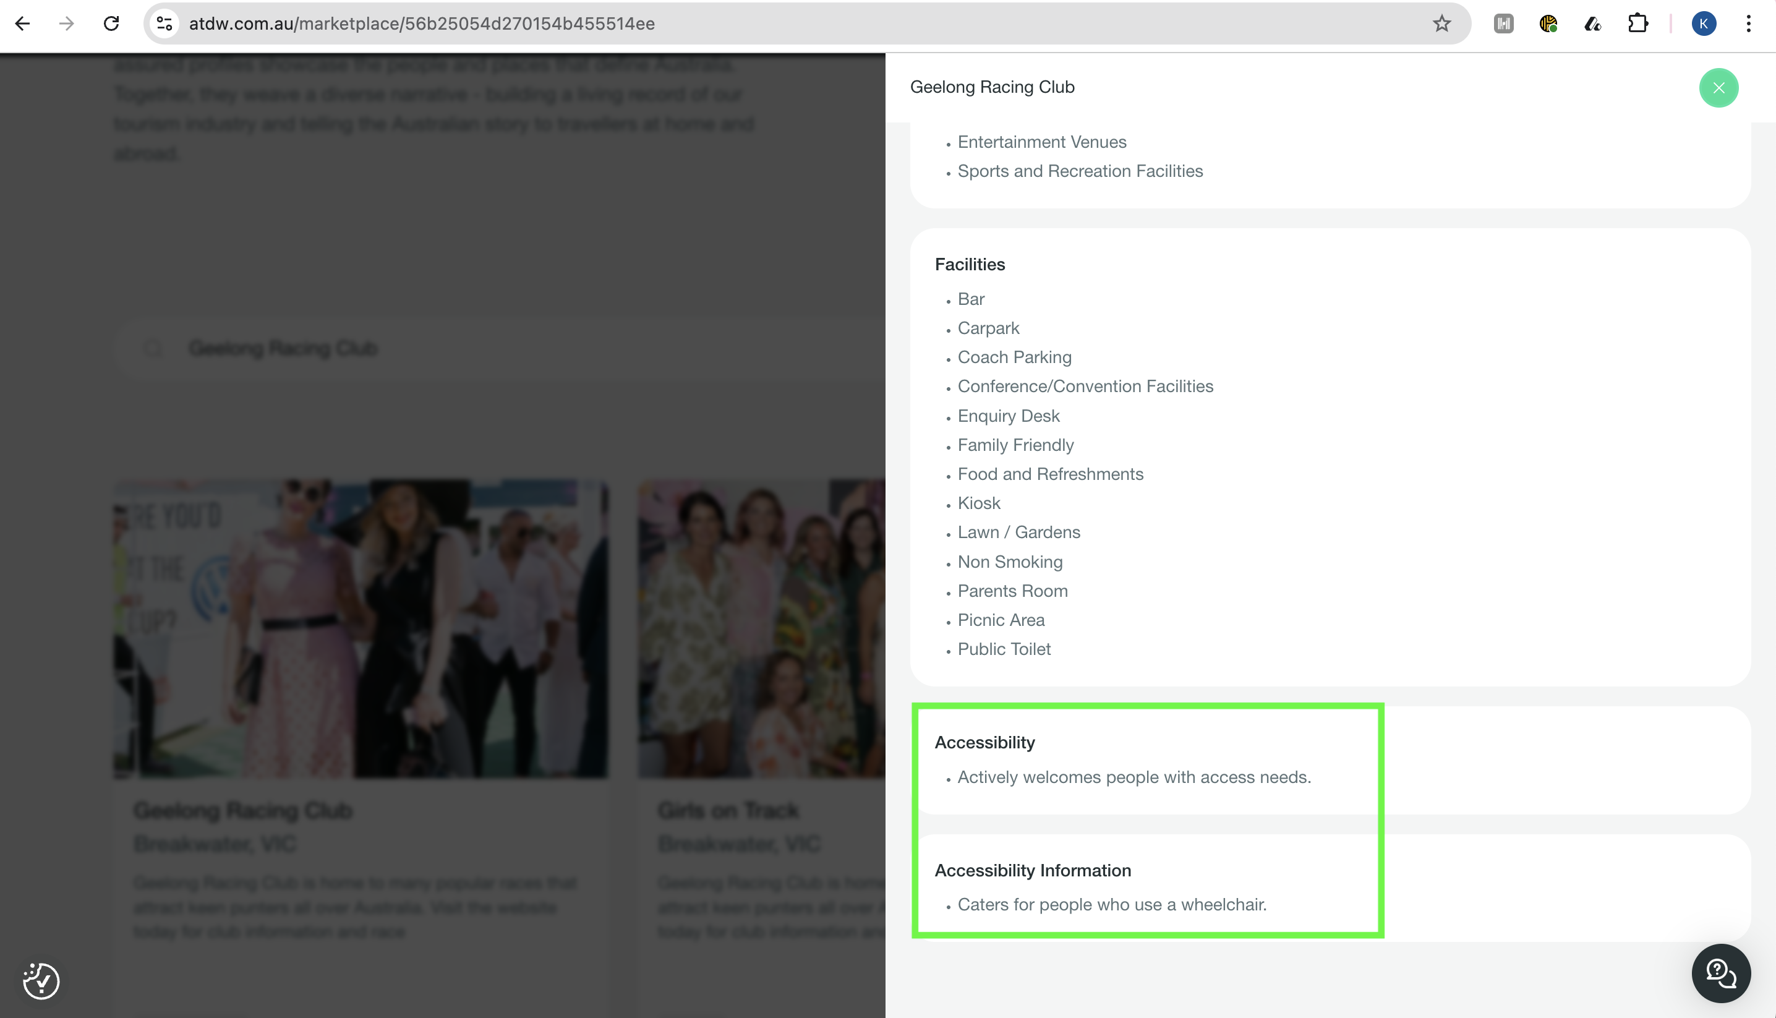Open the Extensions puzzle menu

(x=1637, y=24)
